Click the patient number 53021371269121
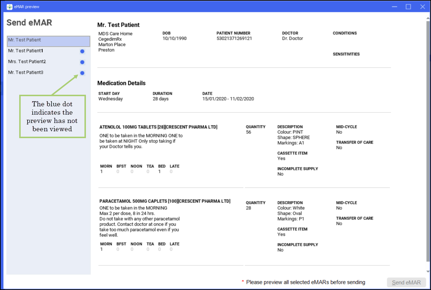Image resolution: width=431 pixels, height=290 pixels. (234, 38)
